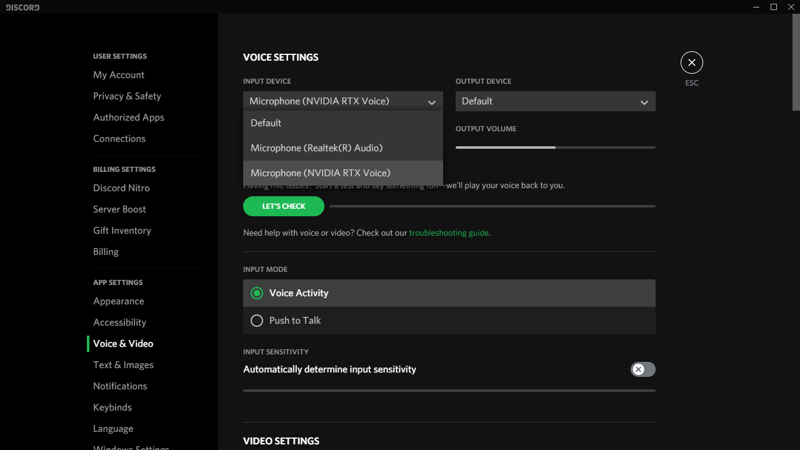Select Voice Activity input mode
Image resolution: width=800 pixels, height=450 pixels.
449,293
